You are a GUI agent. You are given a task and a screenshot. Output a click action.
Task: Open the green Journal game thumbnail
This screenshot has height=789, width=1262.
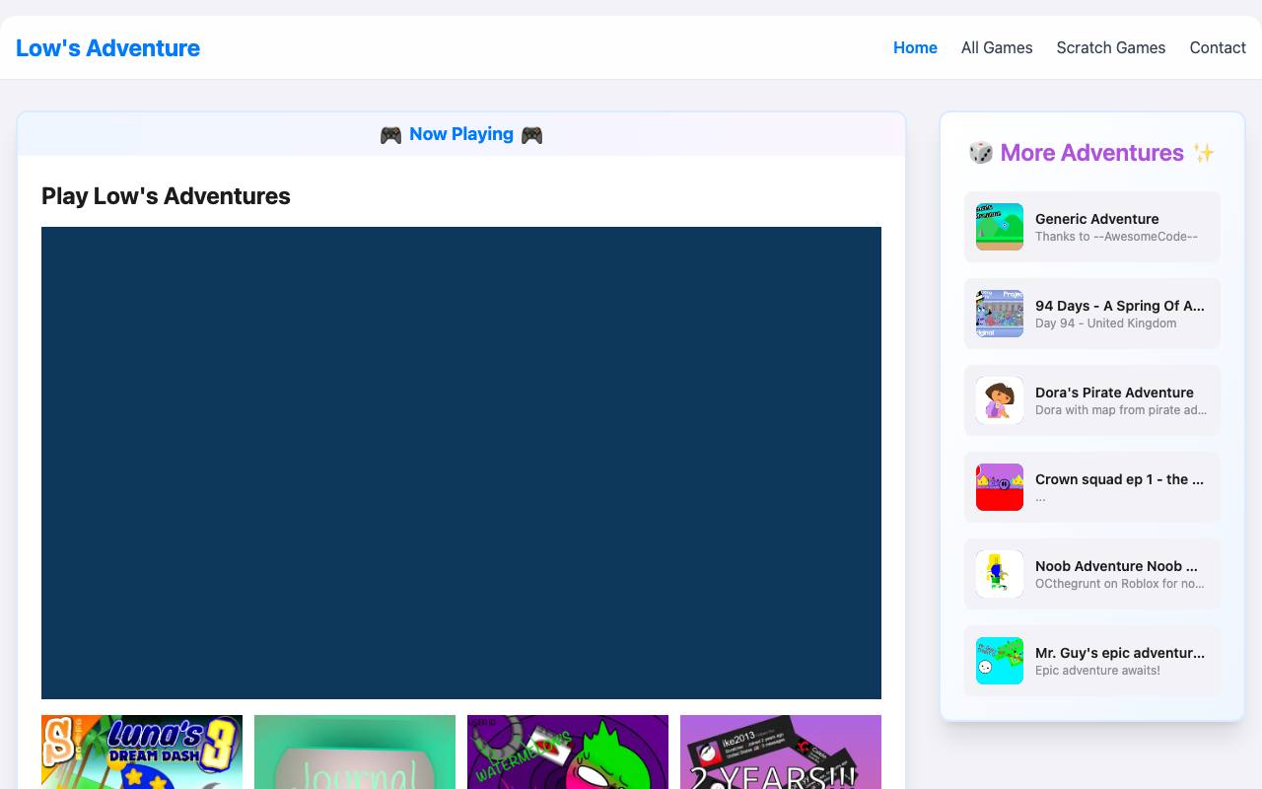[355, 752]
